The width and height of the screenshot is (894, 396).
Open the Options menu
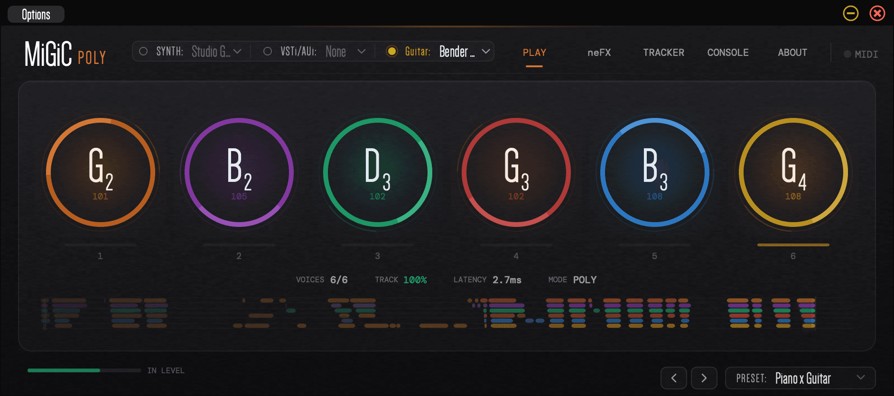[x=36, y=14]
